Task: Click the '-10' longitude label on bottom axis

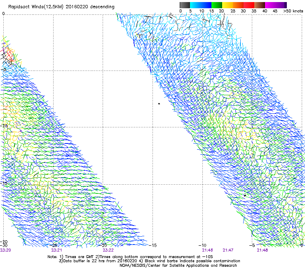Action: 202,245
